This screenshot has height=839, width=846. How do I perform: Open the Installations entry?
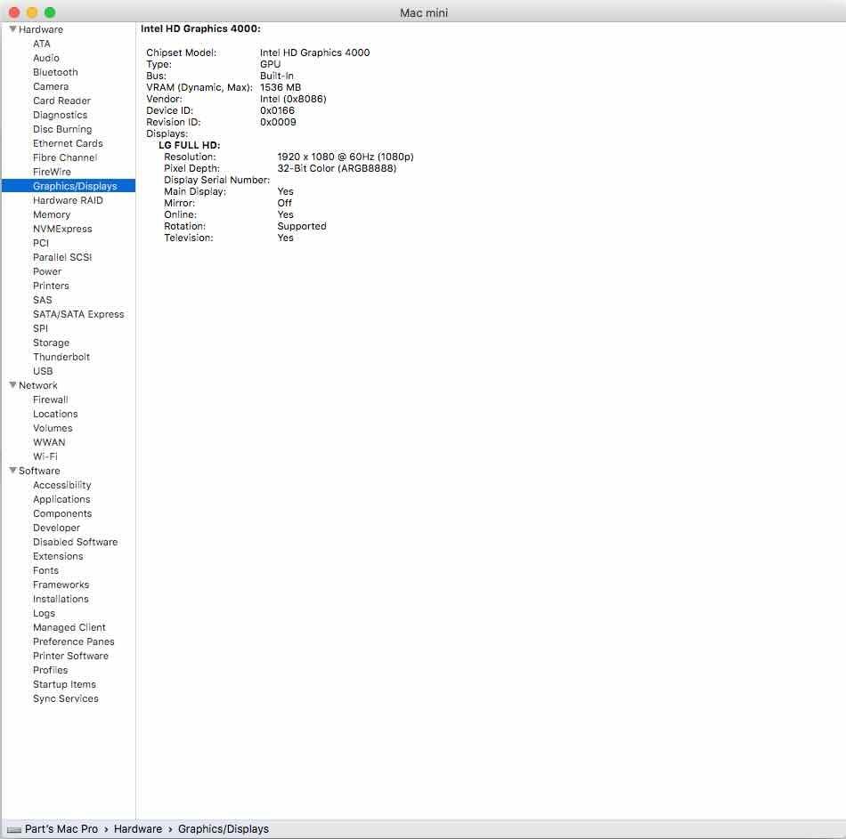coord(61,599)
